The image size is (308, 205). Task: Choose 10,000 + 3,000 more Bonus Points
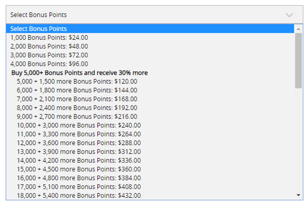tap(150, 125)
